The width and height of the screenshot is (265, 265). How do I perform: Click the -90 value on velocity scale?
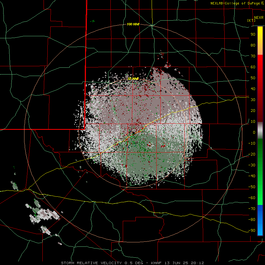[x=252, y=231]
